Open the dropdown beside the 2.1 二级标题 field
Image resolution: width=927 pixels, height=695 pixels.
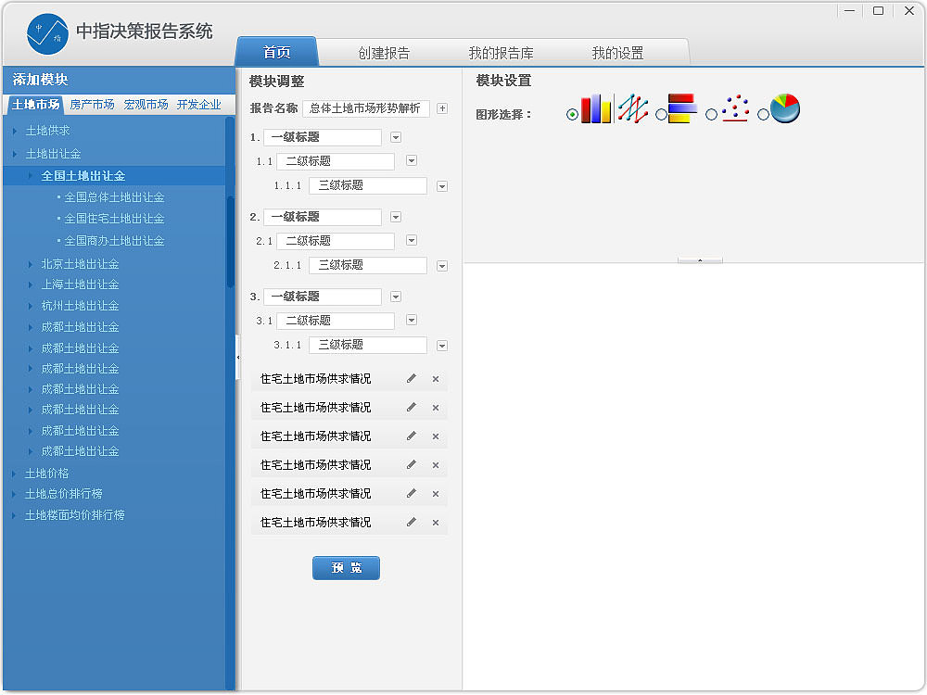pos(409,240)
